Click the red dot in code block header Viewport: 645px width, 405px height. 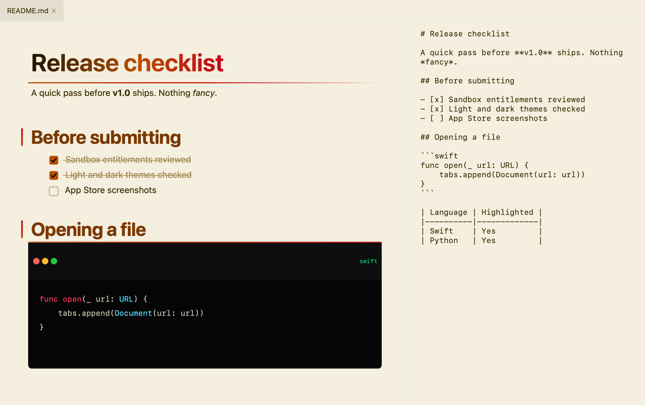[36, 261]
